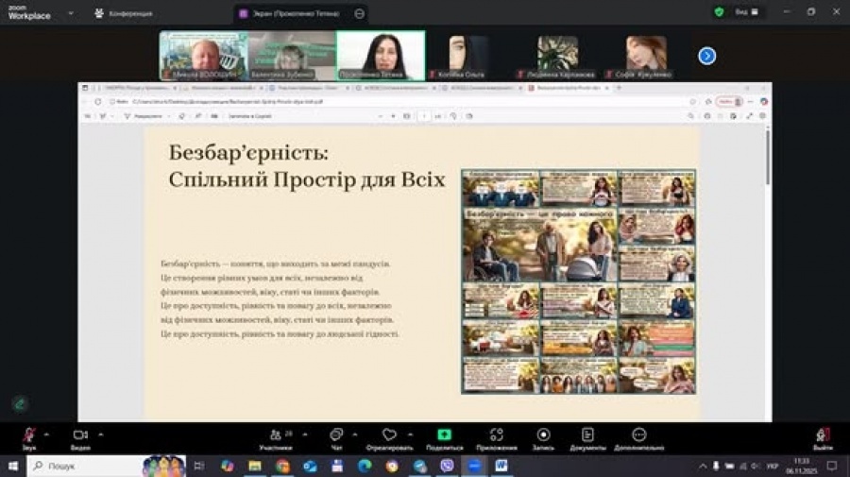This screenshot has width=850, height=477.
Task: Click the green encryption shield icon
Action: 719,12
